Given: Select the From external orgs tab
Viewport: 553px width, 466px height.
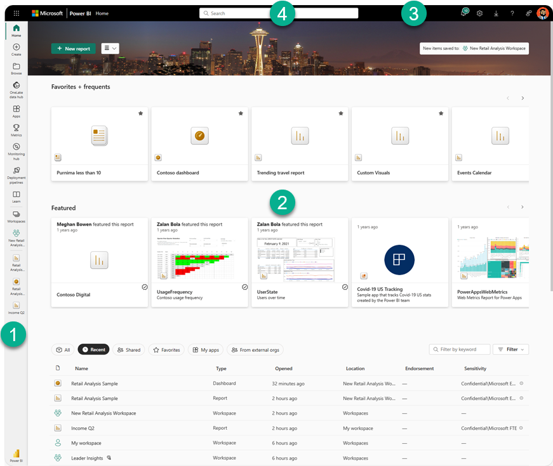Looking at the screenshot, I should (x=255, y=350).
